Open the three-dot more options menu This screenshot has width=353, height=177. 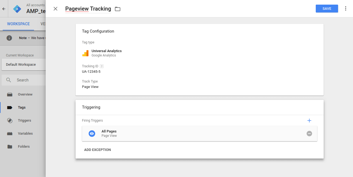346,8
